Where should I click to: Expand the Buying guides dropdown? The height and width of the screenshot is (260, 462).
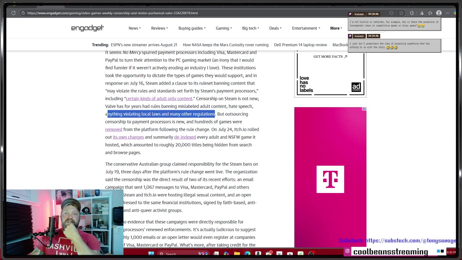(192, 28)
